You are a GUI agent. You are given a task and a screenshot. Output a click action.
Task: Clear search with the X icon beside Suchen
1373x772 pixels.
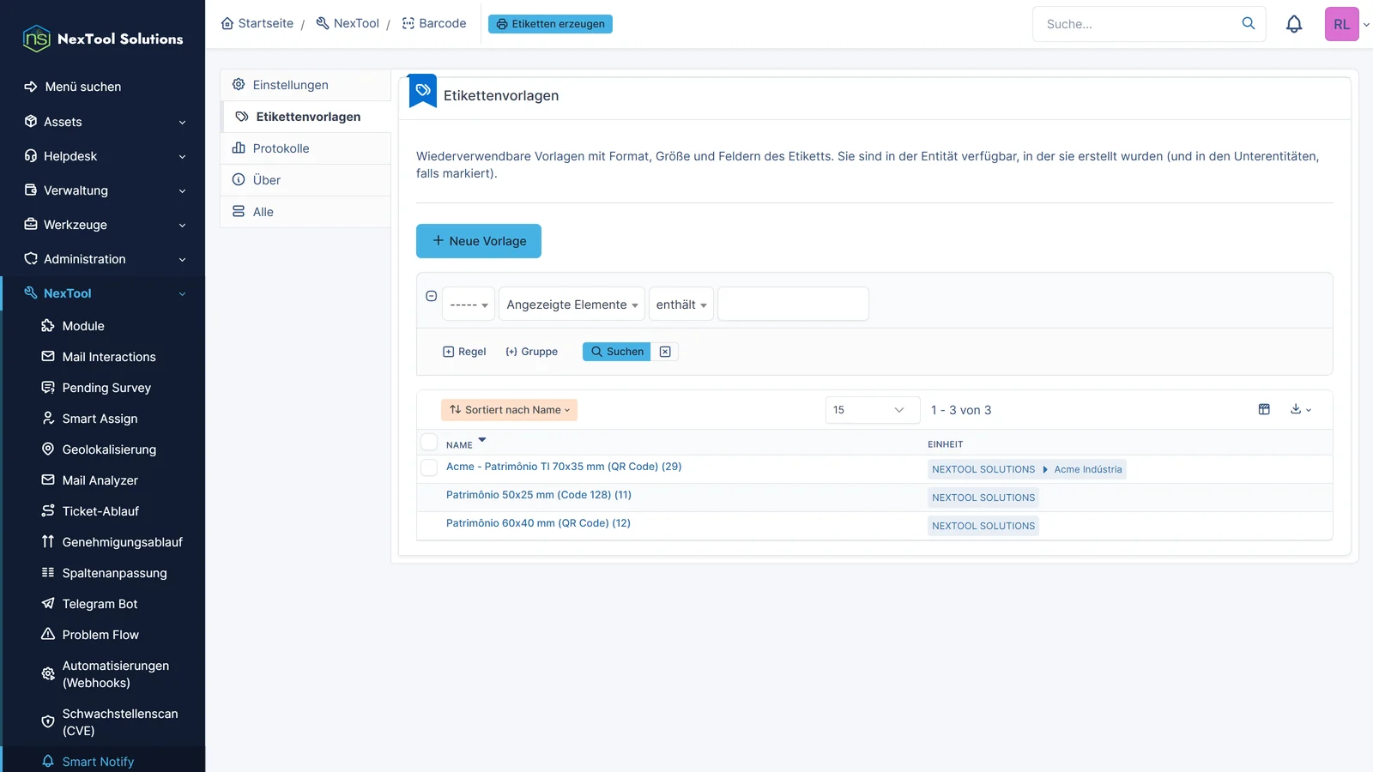[665, 352]
